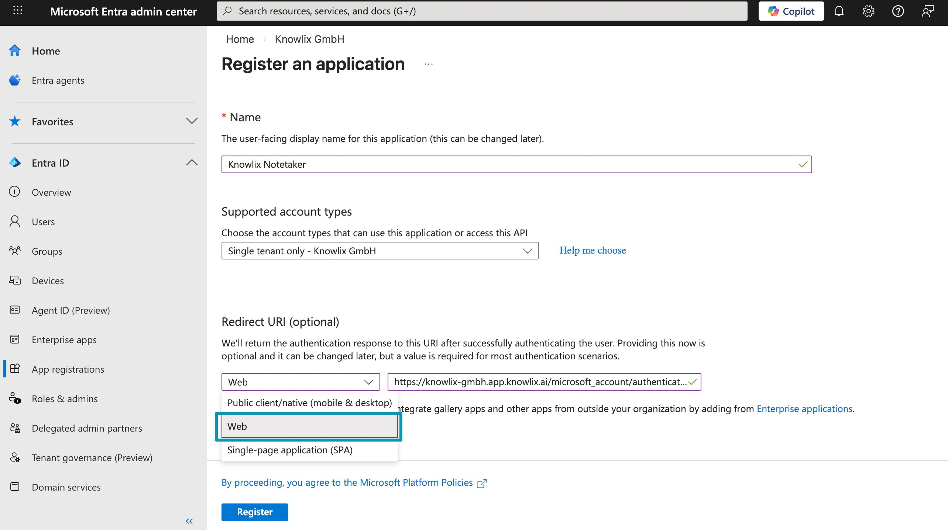Navigate to Home via breadcrumb
The width and height of the screenshot is (948, 530).
[x=240, y=39]
